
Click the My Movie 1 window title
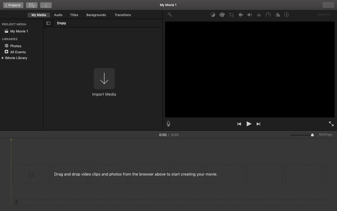click(168, 5)
